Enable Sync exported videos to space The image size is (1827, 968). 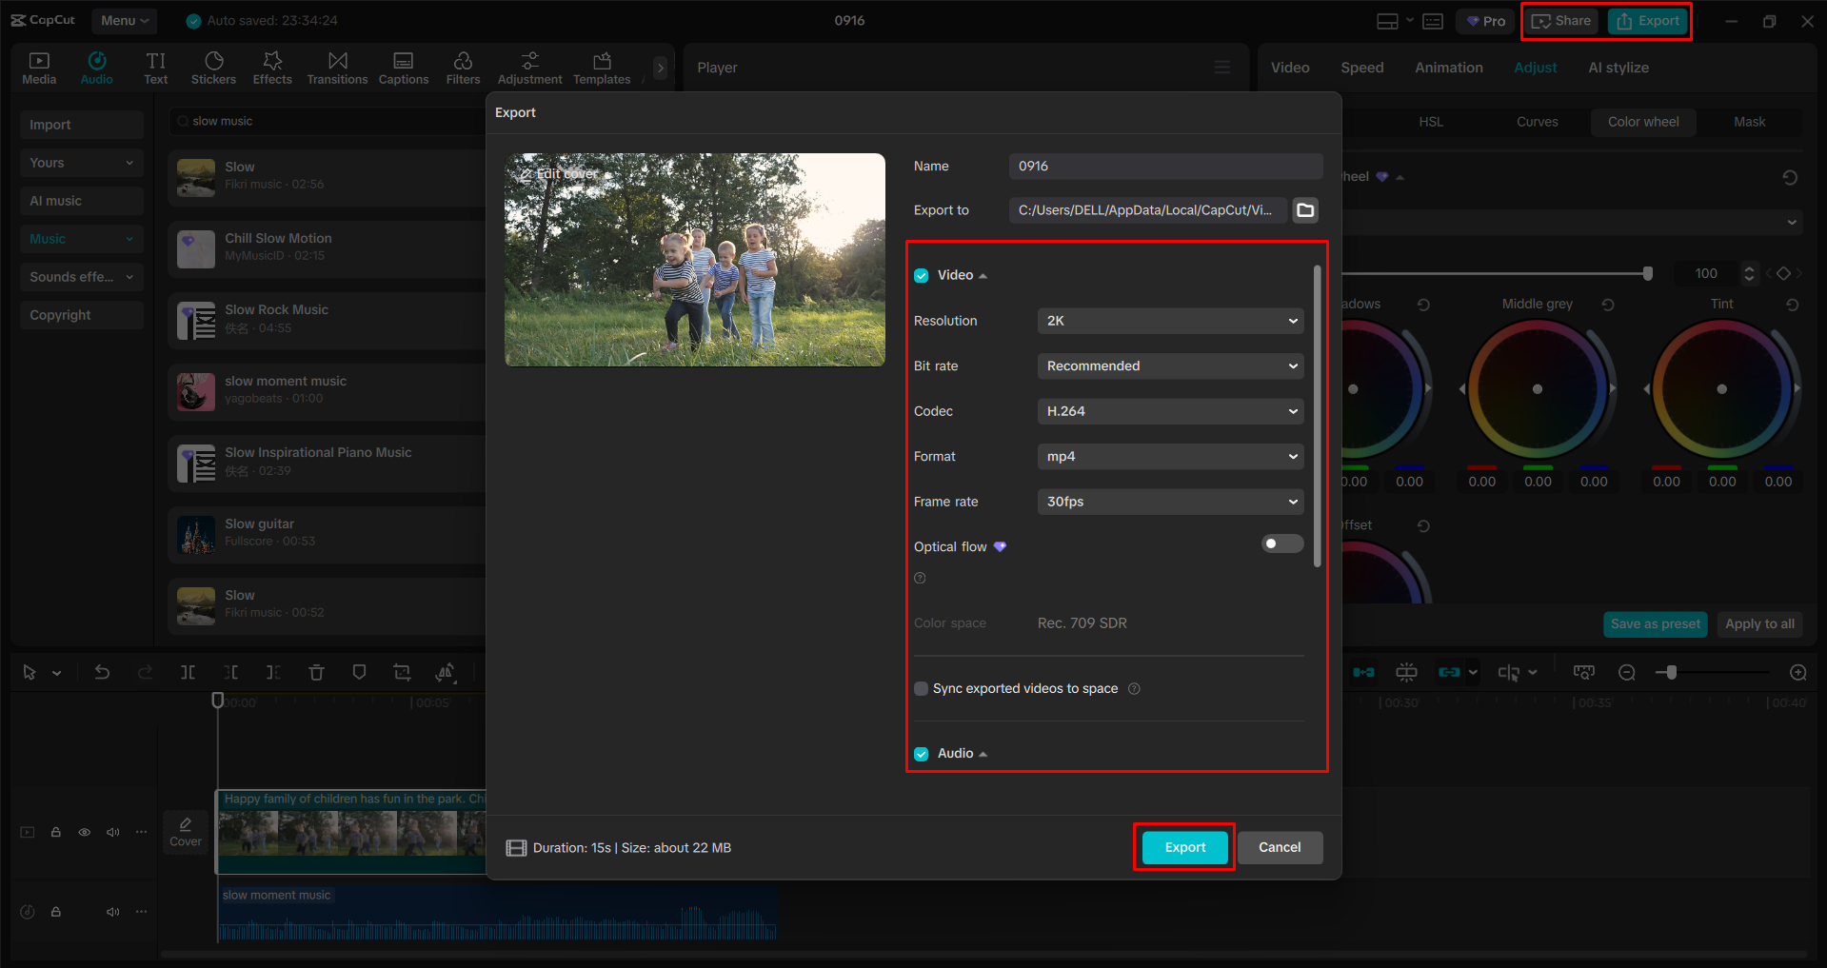click(x=921, y=689)
